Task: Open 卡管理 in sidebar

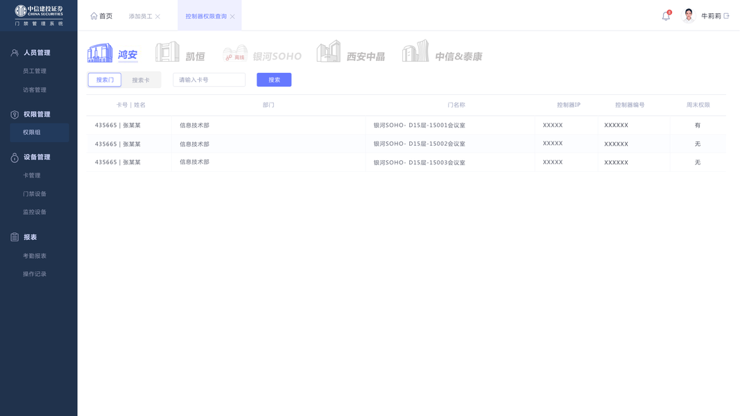Action: (x=32, y=175)
